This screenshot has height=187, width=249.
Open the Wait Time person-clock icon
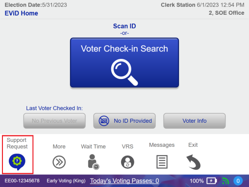[x=94, y=162]
